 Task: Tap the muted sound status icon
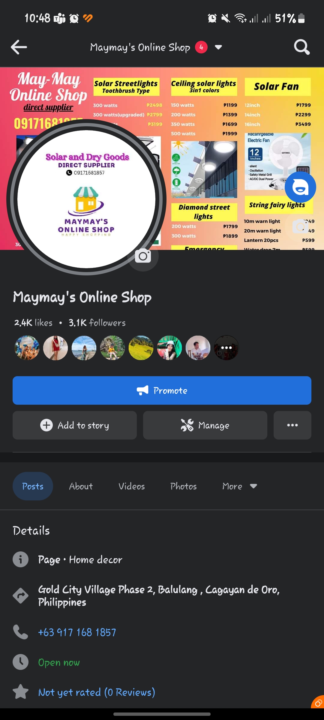click(226, 18)
